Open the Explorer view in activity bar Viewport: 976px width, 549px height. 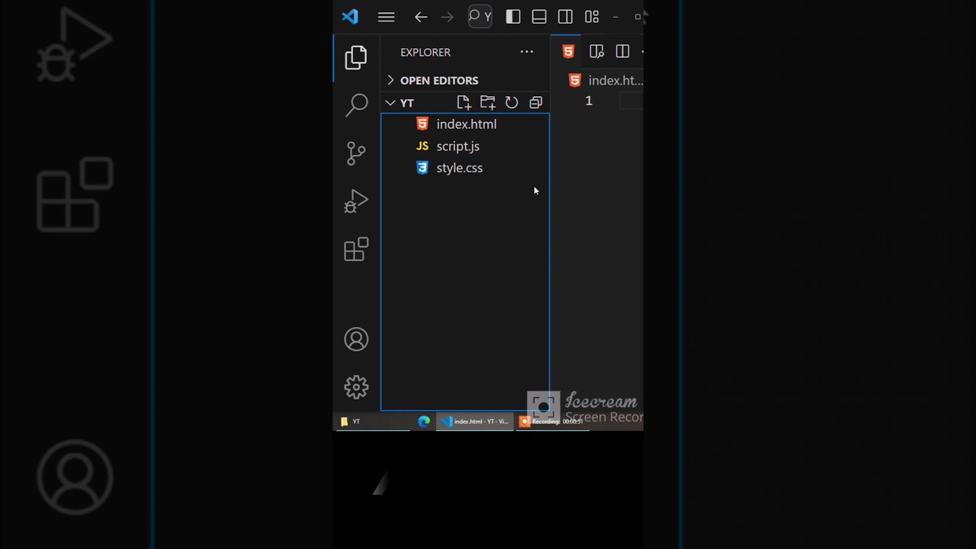tap(356, 58)
